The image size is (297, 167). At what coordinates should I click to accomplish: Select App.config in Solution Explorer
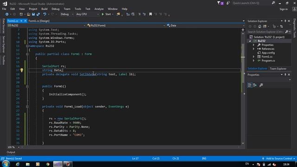[x=268, y=53]
